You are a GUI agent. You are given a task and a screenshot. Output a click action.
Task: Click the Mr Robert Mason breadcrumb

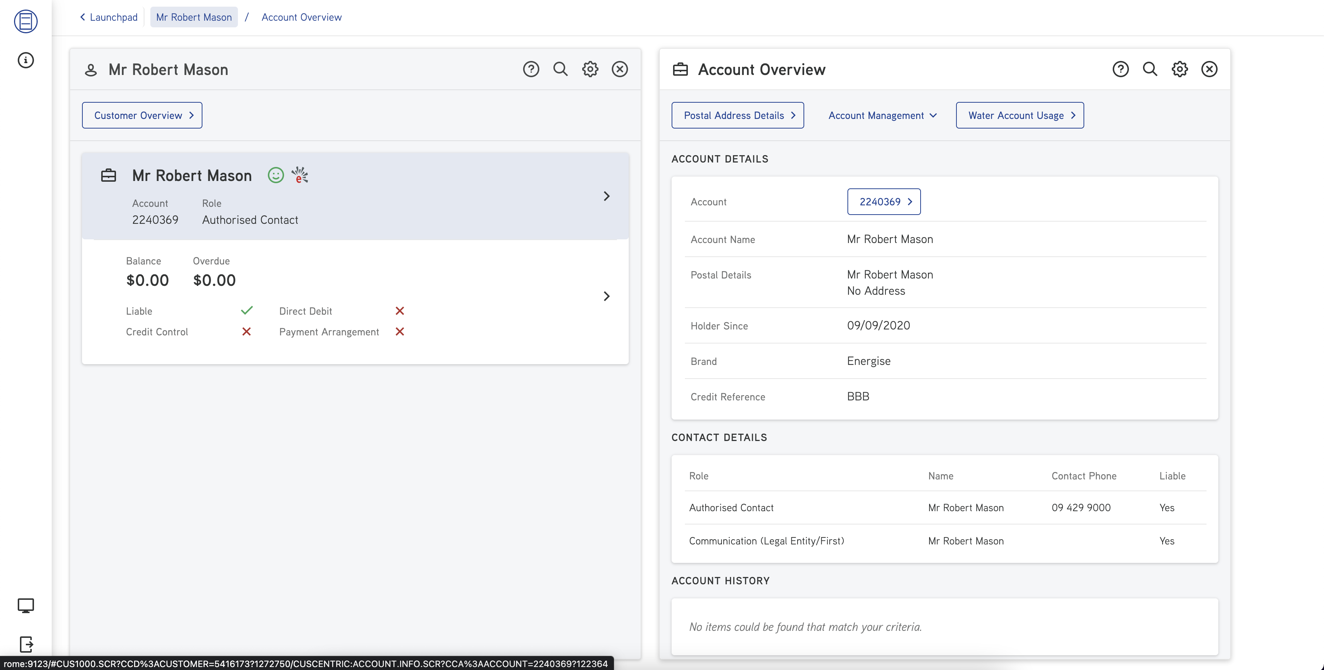(194, 17)
